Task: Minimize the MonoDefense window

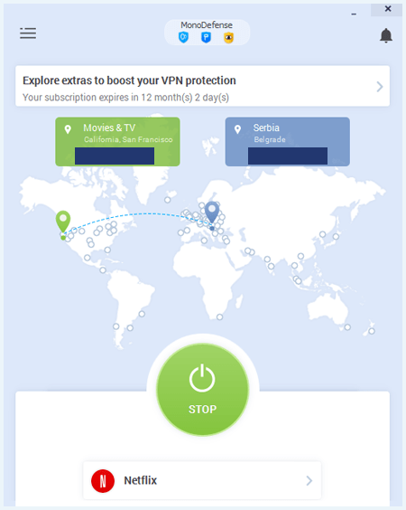Action: (x=354, y=14)
